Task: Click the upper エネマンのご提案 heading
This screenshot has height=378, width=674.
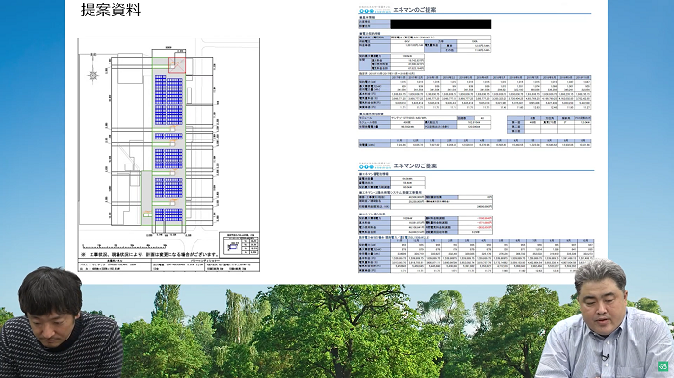Action: [414, 10]
